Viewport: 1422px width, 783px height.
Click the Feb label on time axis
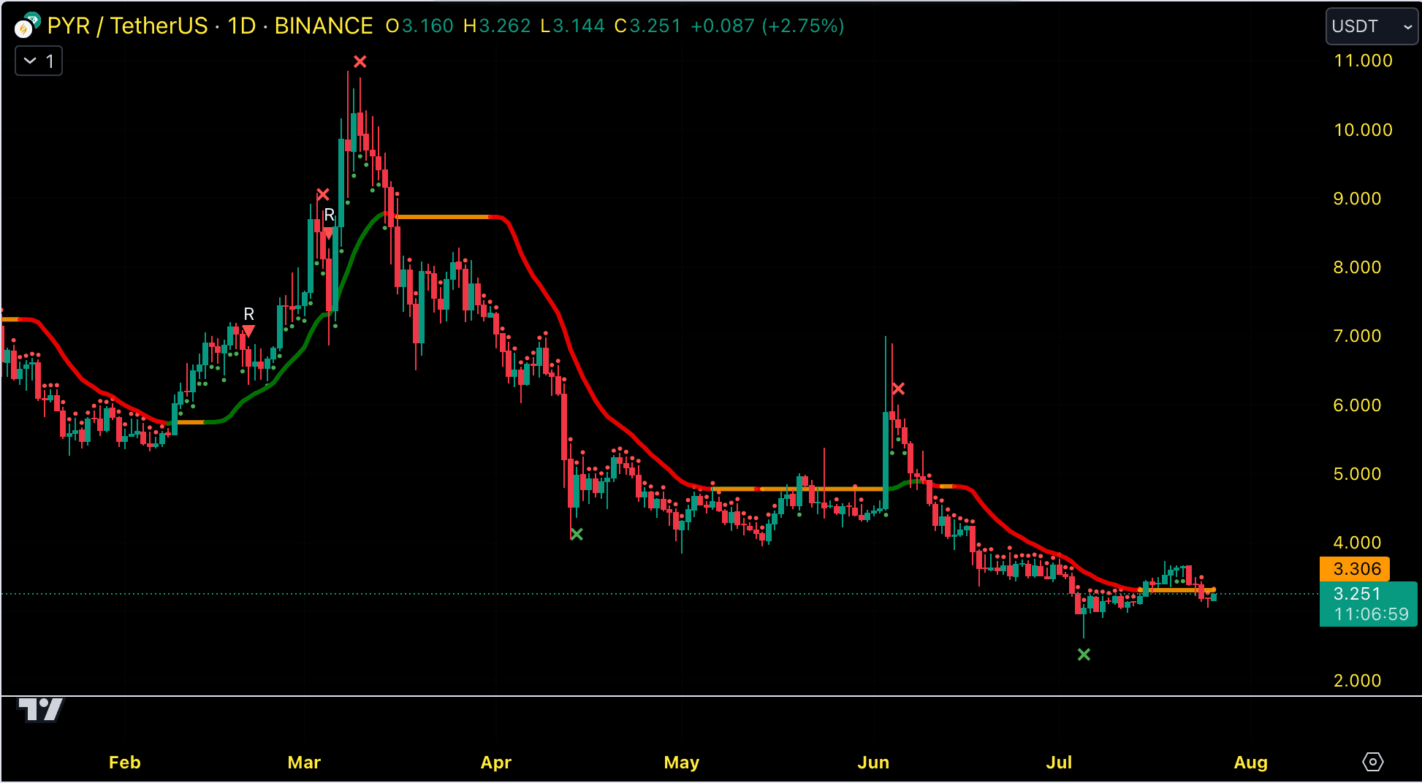pyautogui.click(x=125, y=763)
